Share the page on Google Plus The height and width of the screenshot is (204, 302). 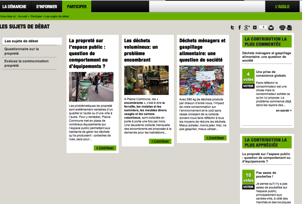pos(247,28)
